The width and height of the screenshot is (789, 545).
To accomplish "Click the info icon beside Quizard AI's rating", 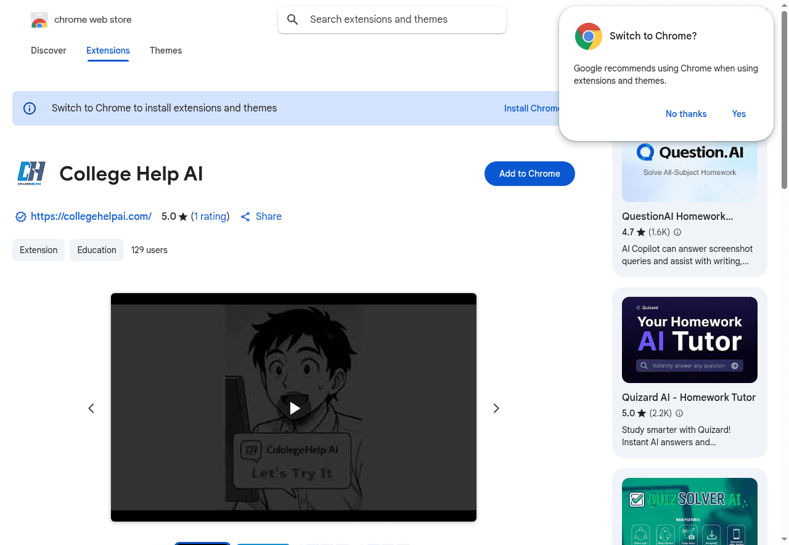I will (679, 413).
